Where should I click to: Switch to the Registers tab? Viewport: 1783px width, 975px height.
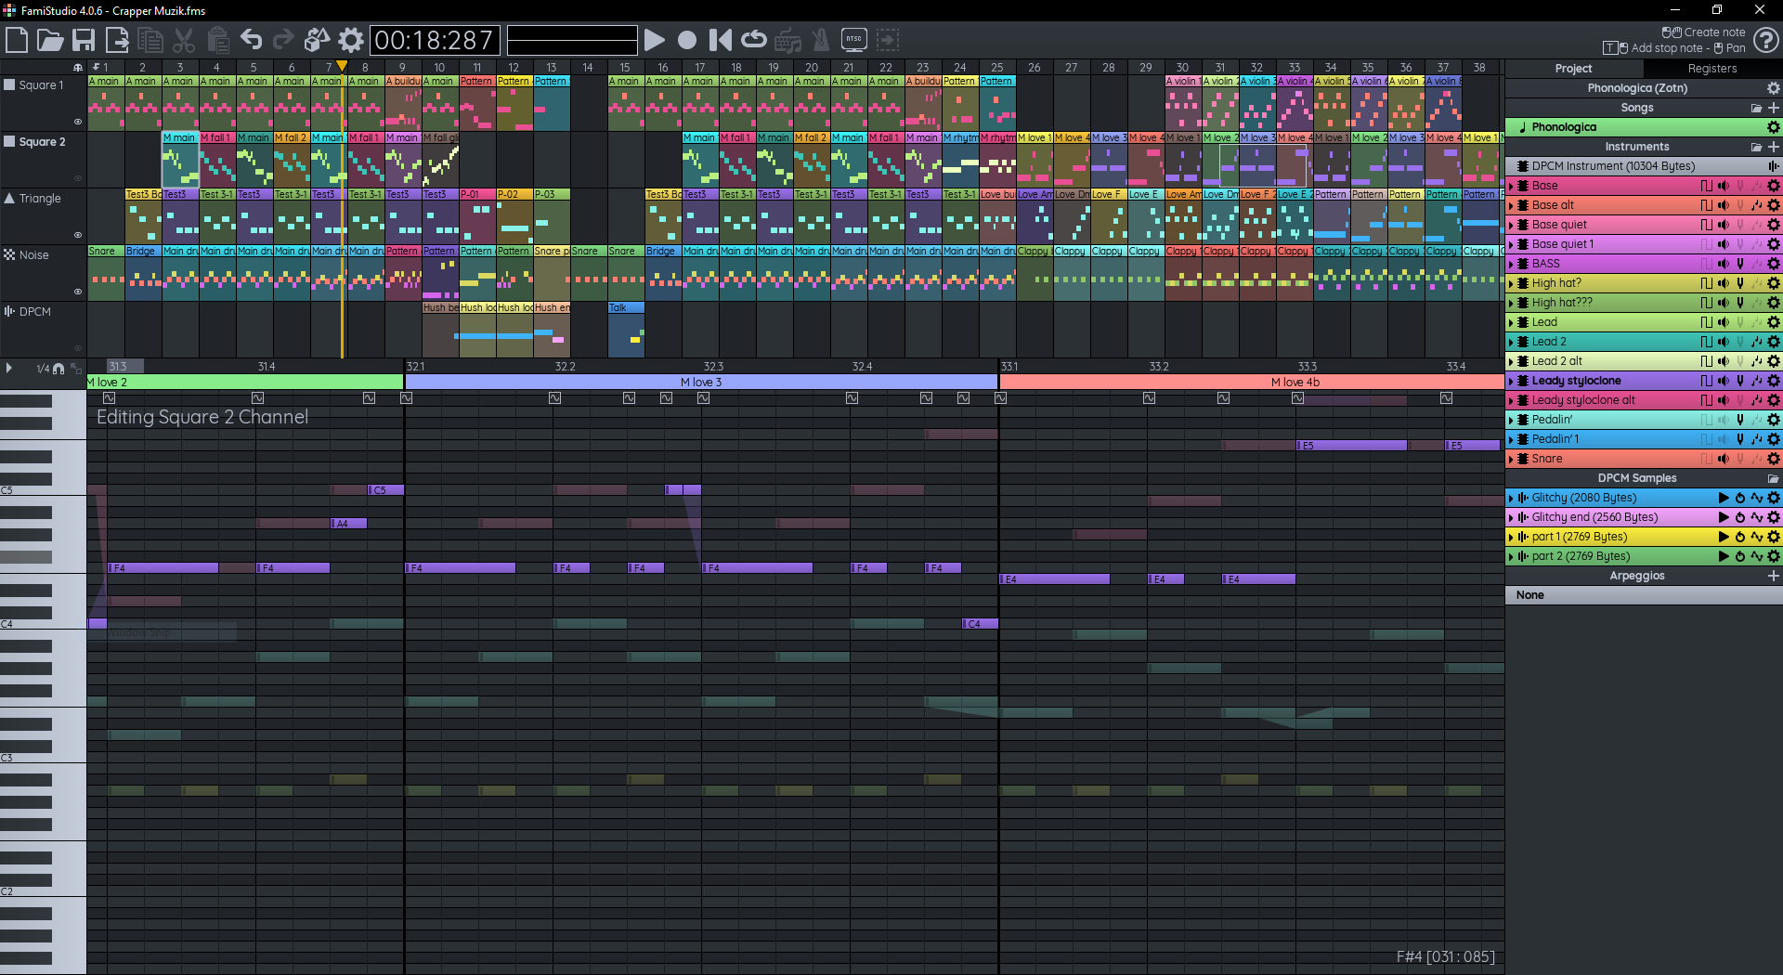pyautogui.click(x=1711, y=69)
